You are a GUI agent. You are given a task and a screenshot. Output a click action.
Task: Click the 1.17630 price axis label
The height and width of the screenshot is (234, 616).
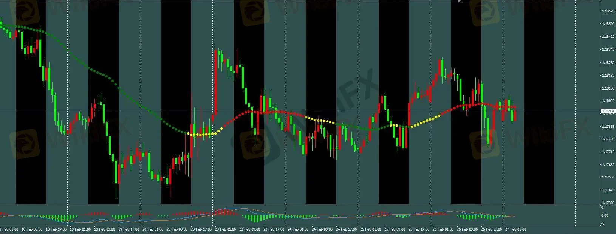(x=608, y=165)
